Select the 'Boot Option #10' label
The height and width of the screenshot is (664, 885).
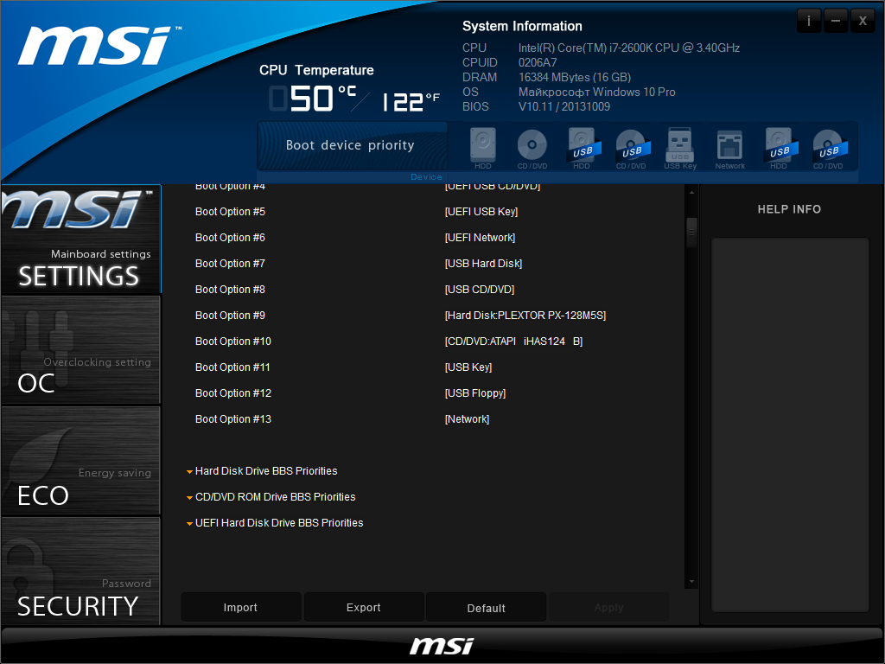[x=233, y=342]
